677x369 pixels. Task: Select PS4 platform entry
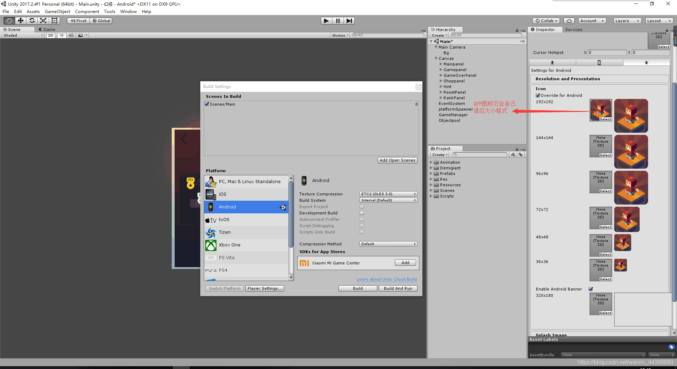click(246, 270)
